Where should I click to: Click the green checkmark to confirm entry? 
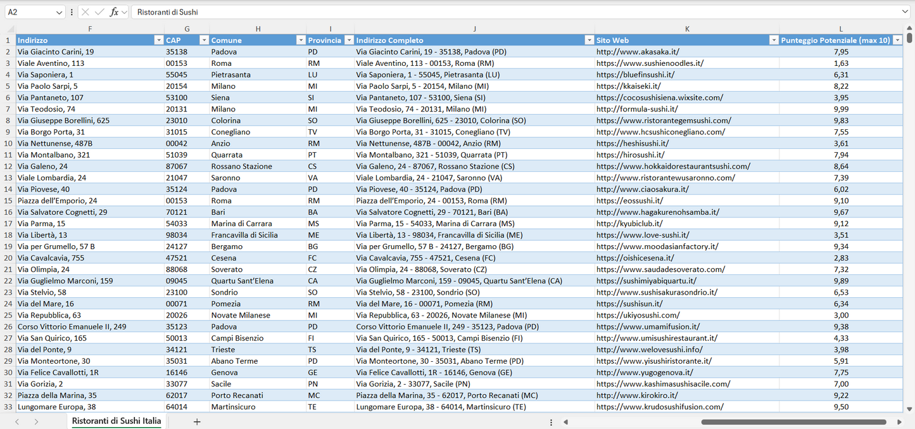(98, 12)
